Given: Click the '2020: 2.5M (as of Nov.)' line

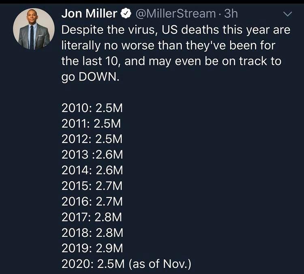Looking at the screenshot, I should [x=126, y=264].
